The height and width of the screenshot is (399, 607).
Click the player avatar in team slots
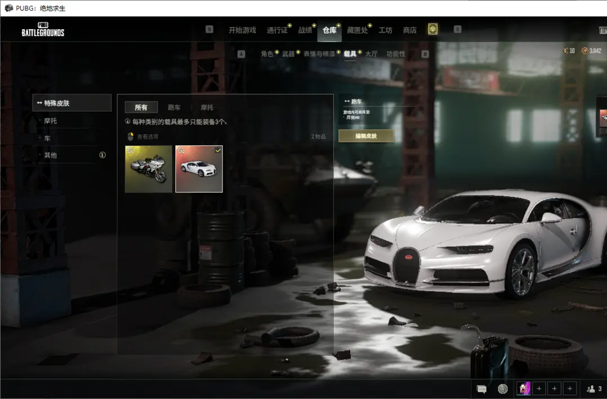point(523,388)
